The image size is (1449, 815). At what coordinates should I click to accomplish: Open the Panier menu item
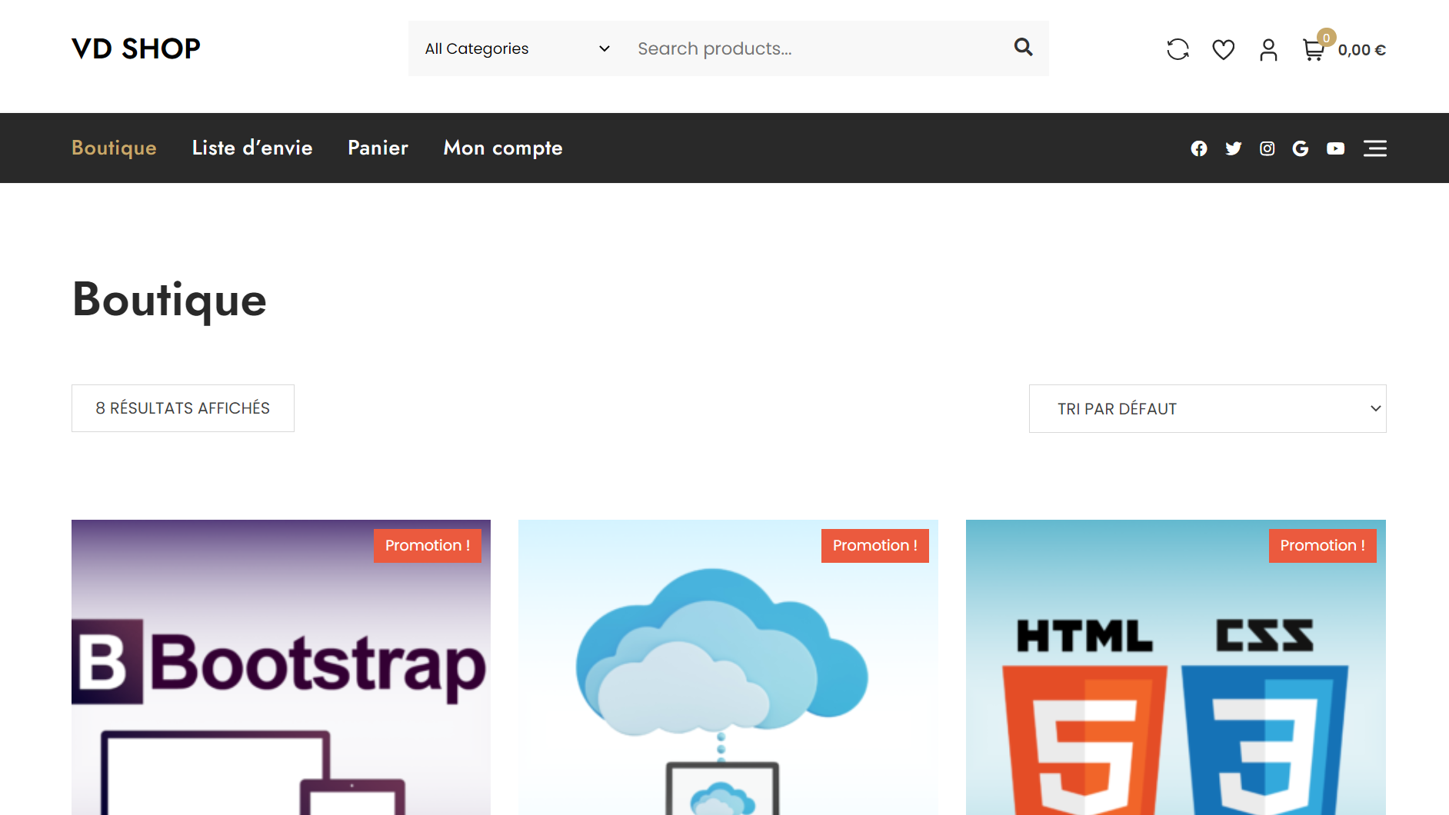(378, 148)
